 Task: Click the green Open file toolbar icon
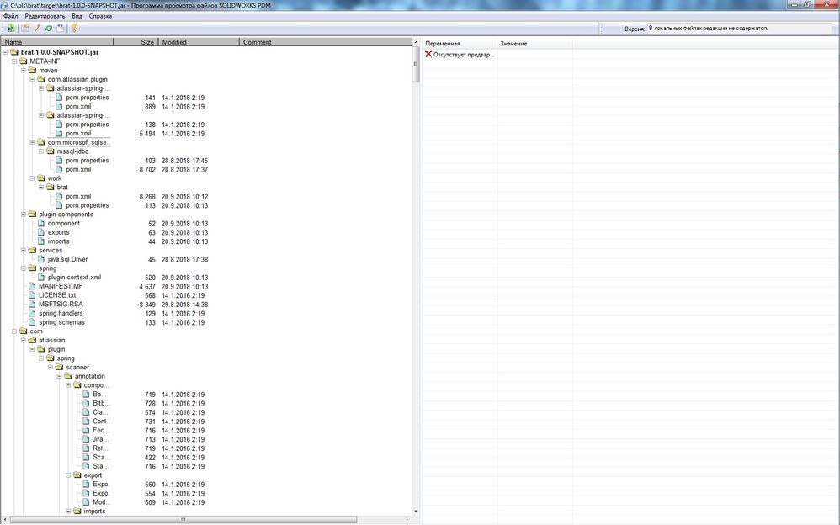tap(10, 29)
